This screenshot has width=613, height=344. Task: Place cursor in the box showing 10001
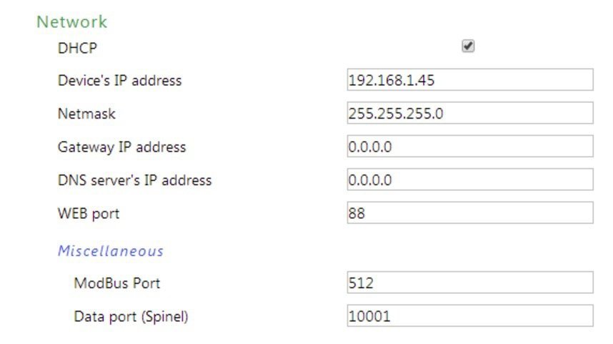[469, 315]
